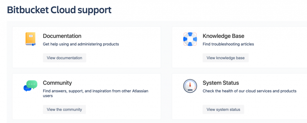The width and height of the screenshot is (307, 123).
Task: Click the green speech bubble Community icon
Action: tap(32, 84)
